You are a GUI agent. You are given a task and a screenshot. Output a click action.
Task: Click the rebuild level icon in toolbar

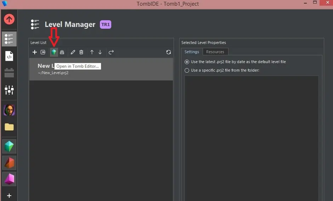click(62, 52)
